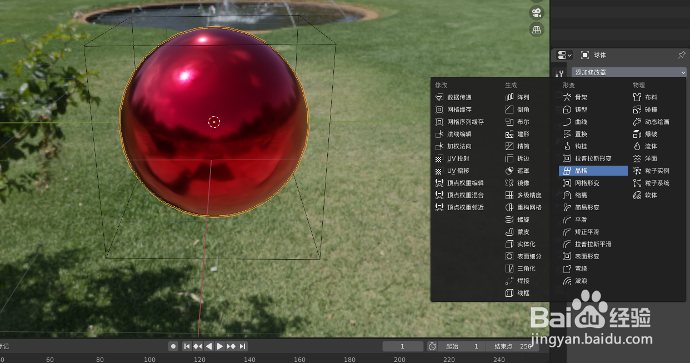Collapse the 添加修改器 menu via its chevron
Image resolution: width=690 pixels, height=363 pixels.
click(x=683, y=72)
